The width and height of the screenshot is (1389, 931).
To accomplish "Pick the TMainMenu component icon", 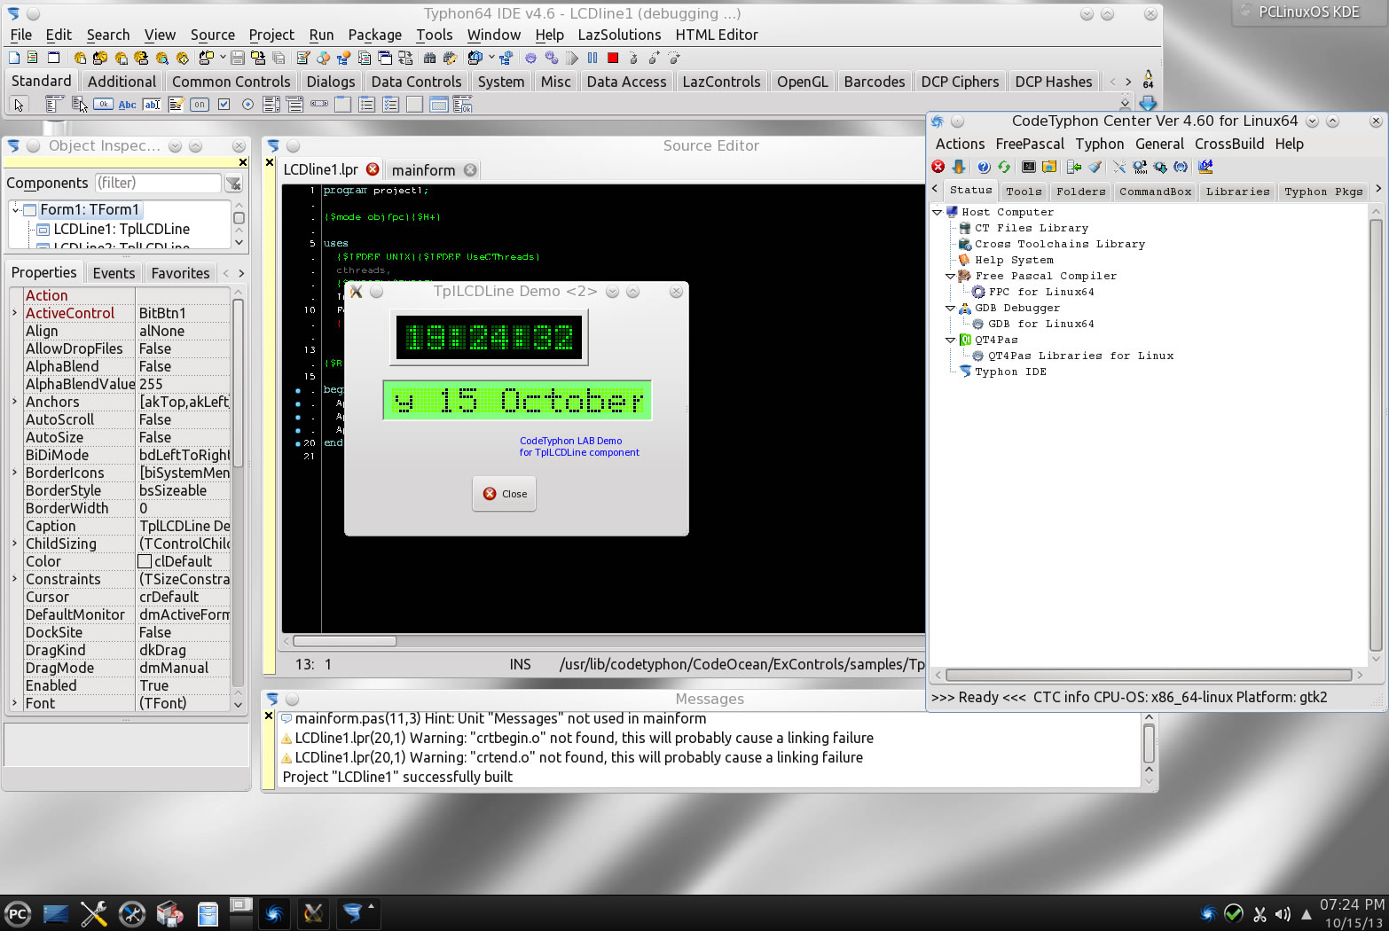I will 55,105.
